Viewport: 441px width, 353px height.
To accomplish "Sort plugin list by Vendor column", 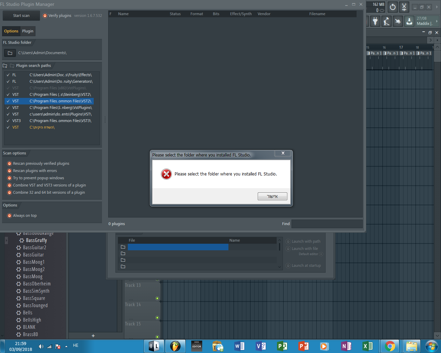I will point(264,14).
